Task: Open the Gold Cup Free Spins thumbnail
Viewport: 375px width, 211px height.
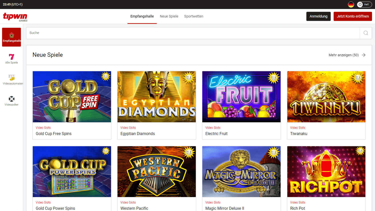Action: pyautogui.click(x=72, y=97)
